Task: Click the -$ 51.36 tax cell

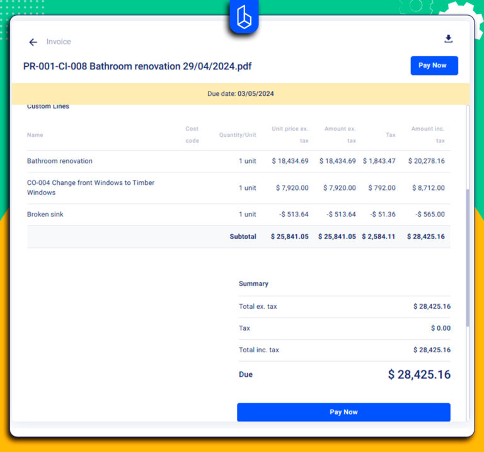Action: 383,214
